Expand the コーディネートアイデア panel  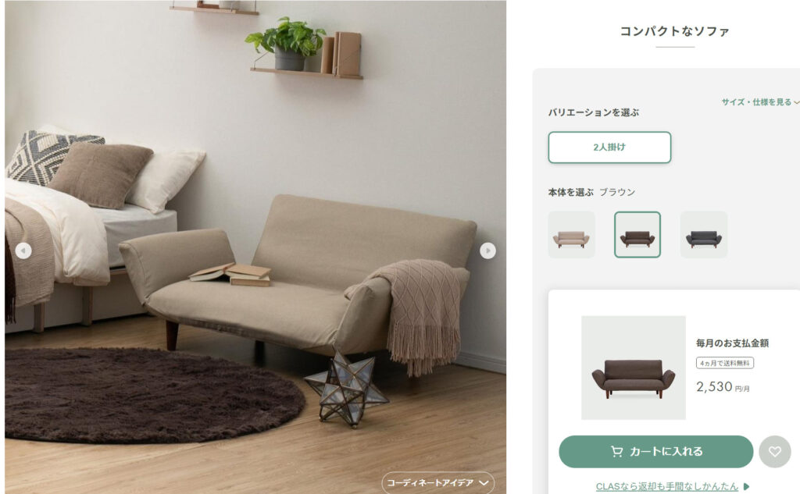pyautogui.click(x=437, y=483)
